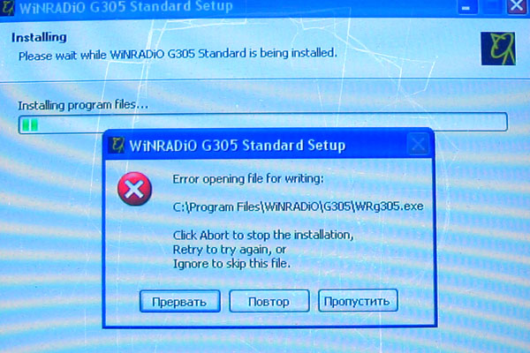Click the Повтор (Retry) button

tap(269, 301)
